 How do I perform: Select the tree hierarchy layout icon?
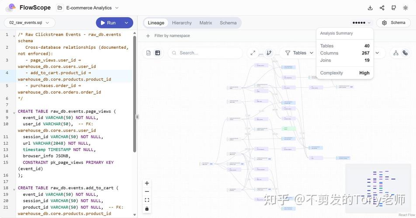396,53
